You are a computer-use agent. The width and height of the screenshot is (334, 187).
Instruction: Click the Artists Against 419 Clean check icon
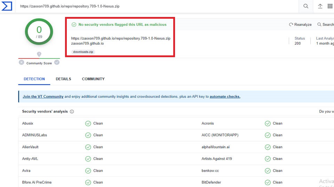click(268, 159)
